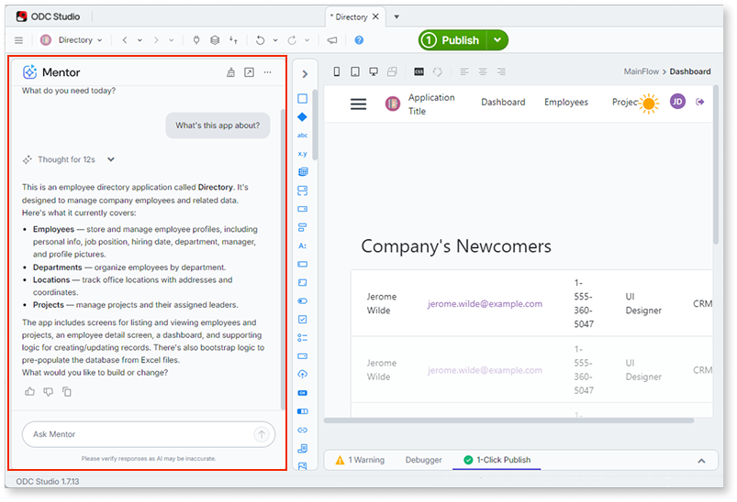Open the Debugger tab
The width and height of the screenshot is (737, 502).
click(x=423, y=460)
